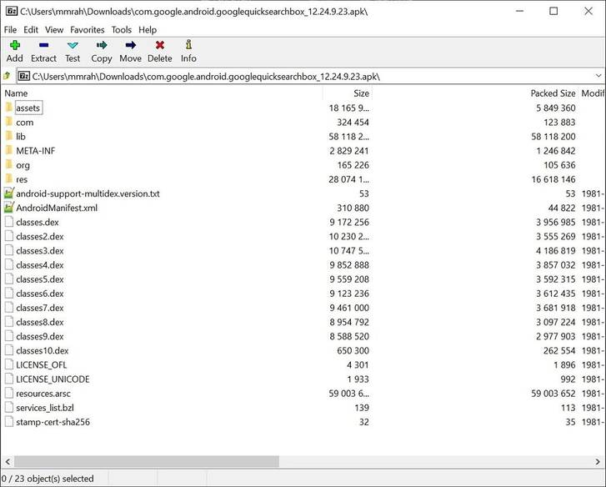This screenshot has width=606, height=487.
Task: Click the android-support-multidex.version.txt file icon
Action: point(9,193)
